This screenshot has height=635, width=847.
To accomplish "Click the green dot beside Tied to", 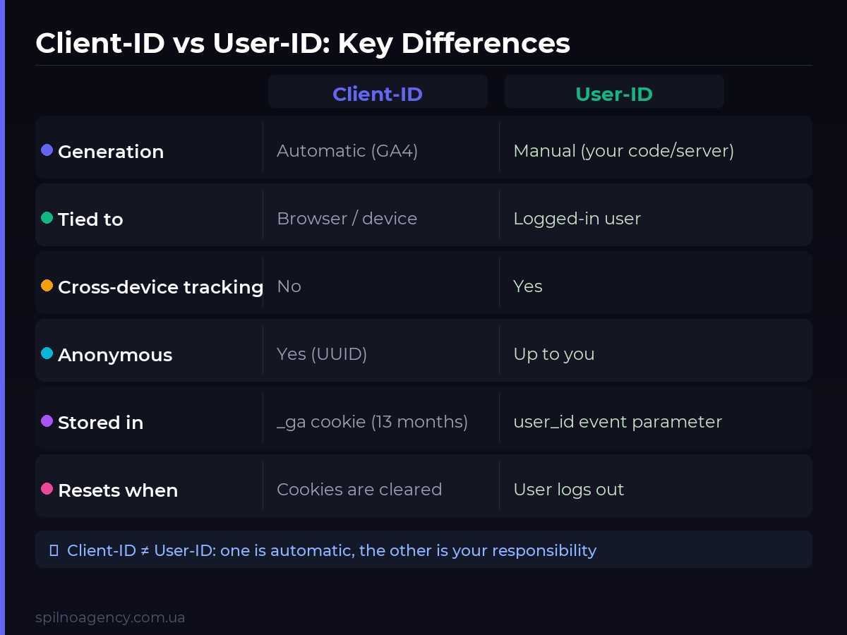I will 47,218.
